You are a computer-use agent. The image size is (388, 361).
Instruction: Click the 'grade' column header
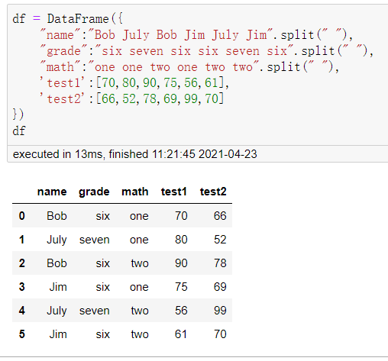point(94,192)
